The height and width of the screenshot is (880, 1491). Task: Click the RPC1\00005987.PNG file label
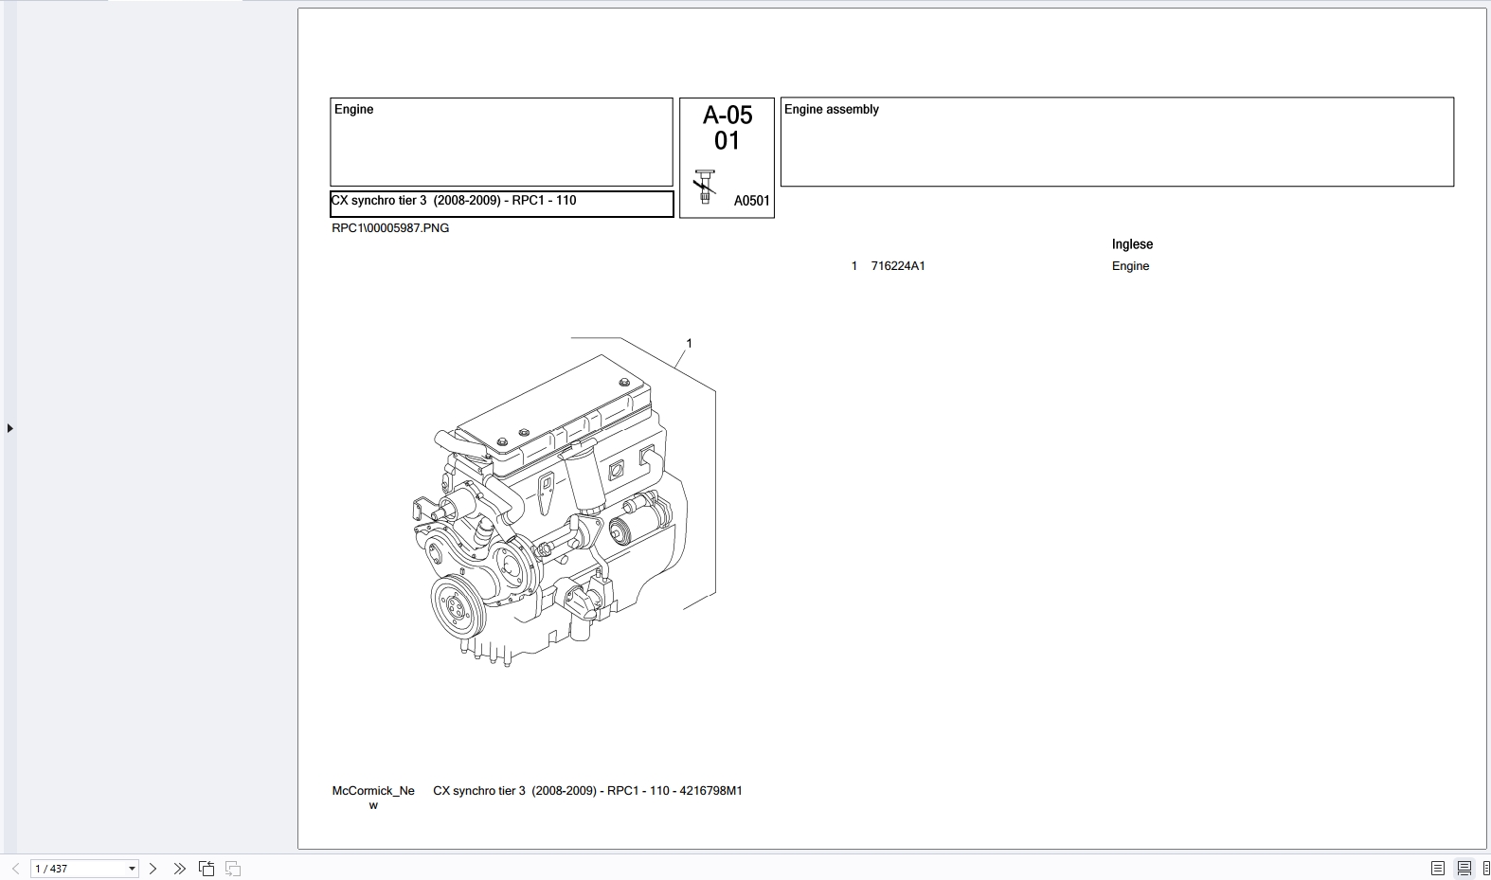click(390, 228)
